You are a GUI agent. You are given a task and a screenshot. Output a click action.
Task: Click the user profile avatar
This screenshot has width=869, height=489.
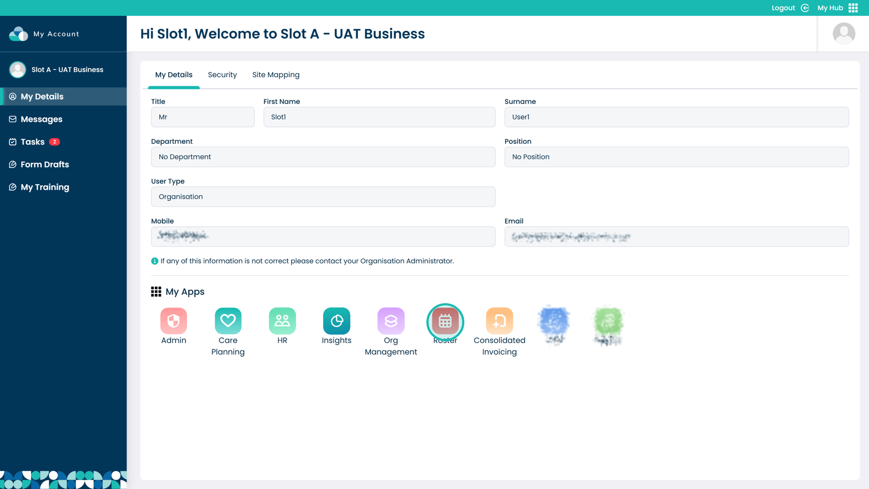click(x=843, y=34)
